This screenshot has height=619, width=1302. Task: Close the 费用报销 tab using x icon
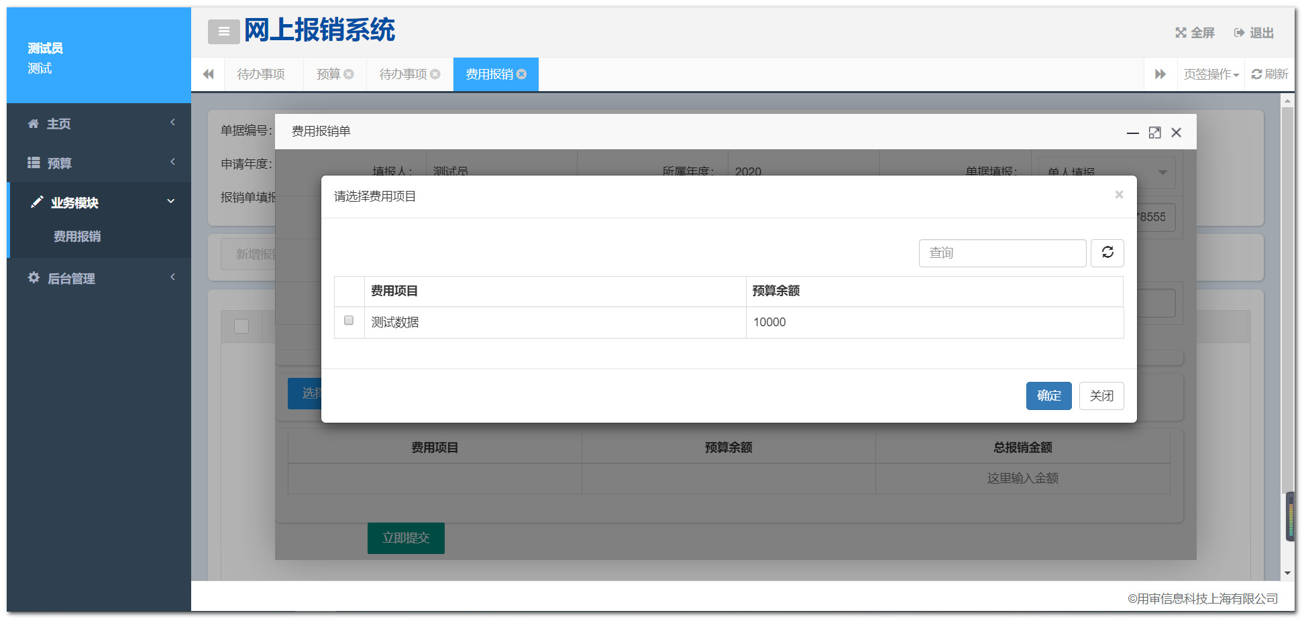click(x=522, y=74)
